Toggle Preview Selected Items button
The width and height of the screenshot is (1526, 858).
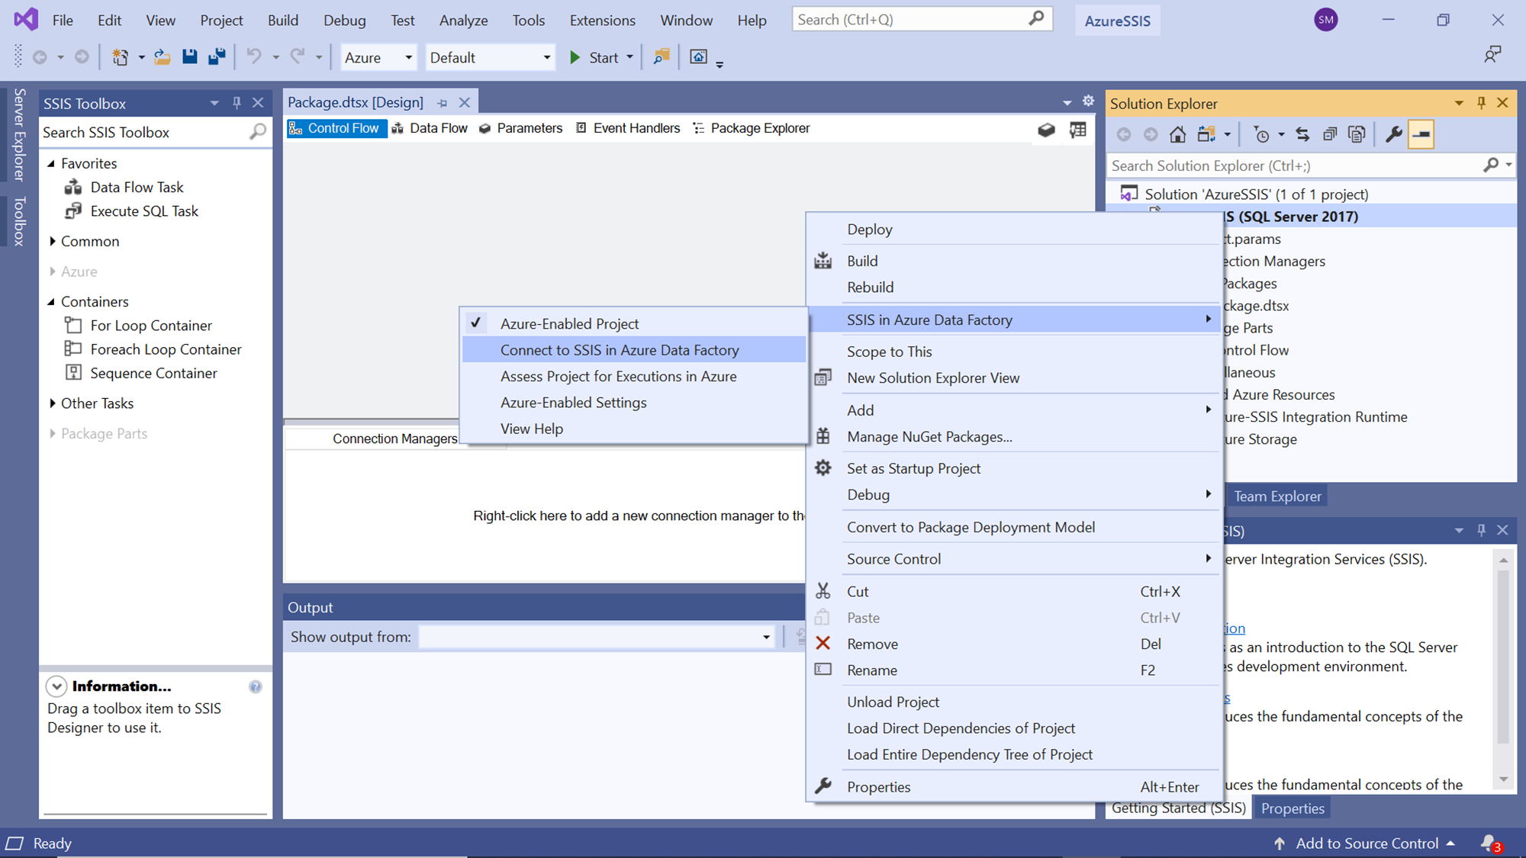pyautogui.click(x=1421, y=135)
